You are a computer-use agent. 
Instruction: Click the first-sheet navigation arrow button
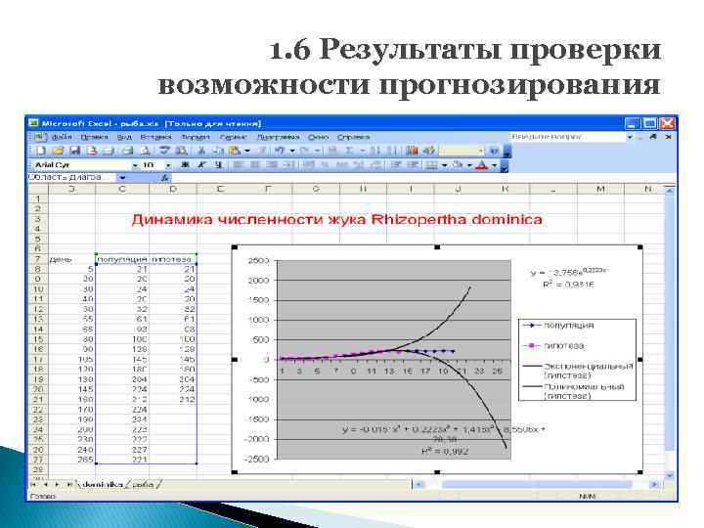pyautogui.click(x=33, y=484)
